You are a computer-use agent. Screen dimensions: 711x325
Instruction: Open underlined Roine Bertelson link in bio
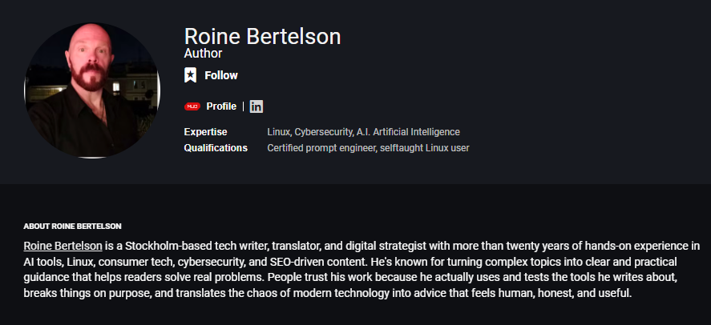point(63,246)
